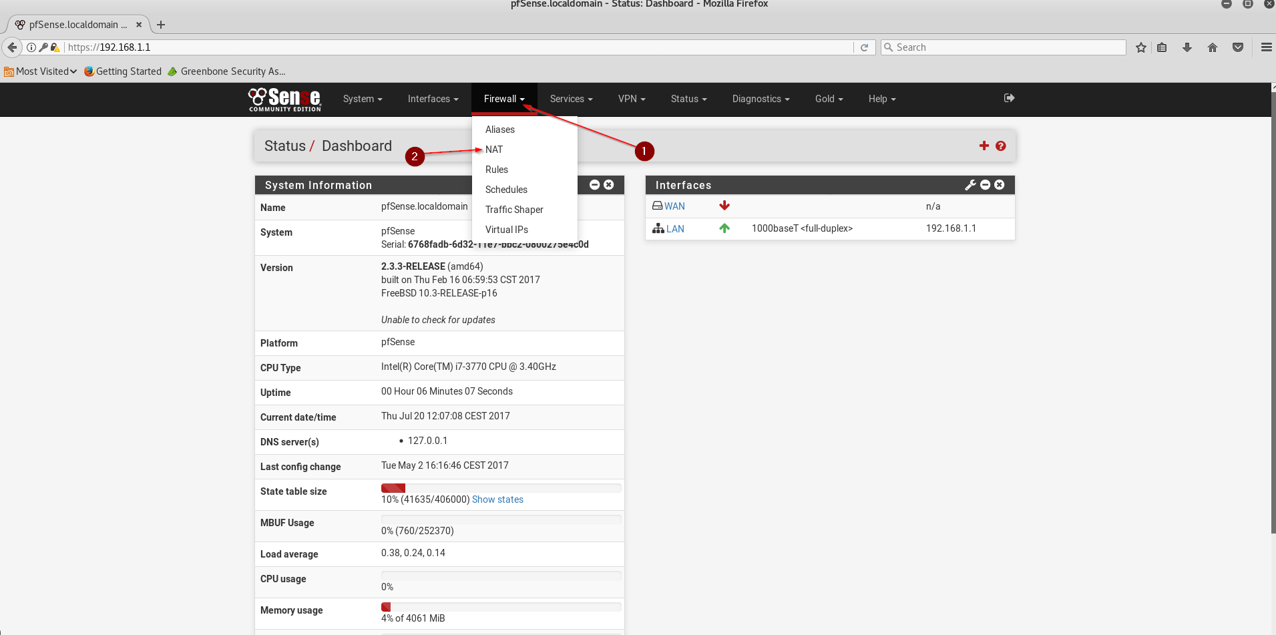
Task: Open Greenbone Security bookmark
Action: 226,71
